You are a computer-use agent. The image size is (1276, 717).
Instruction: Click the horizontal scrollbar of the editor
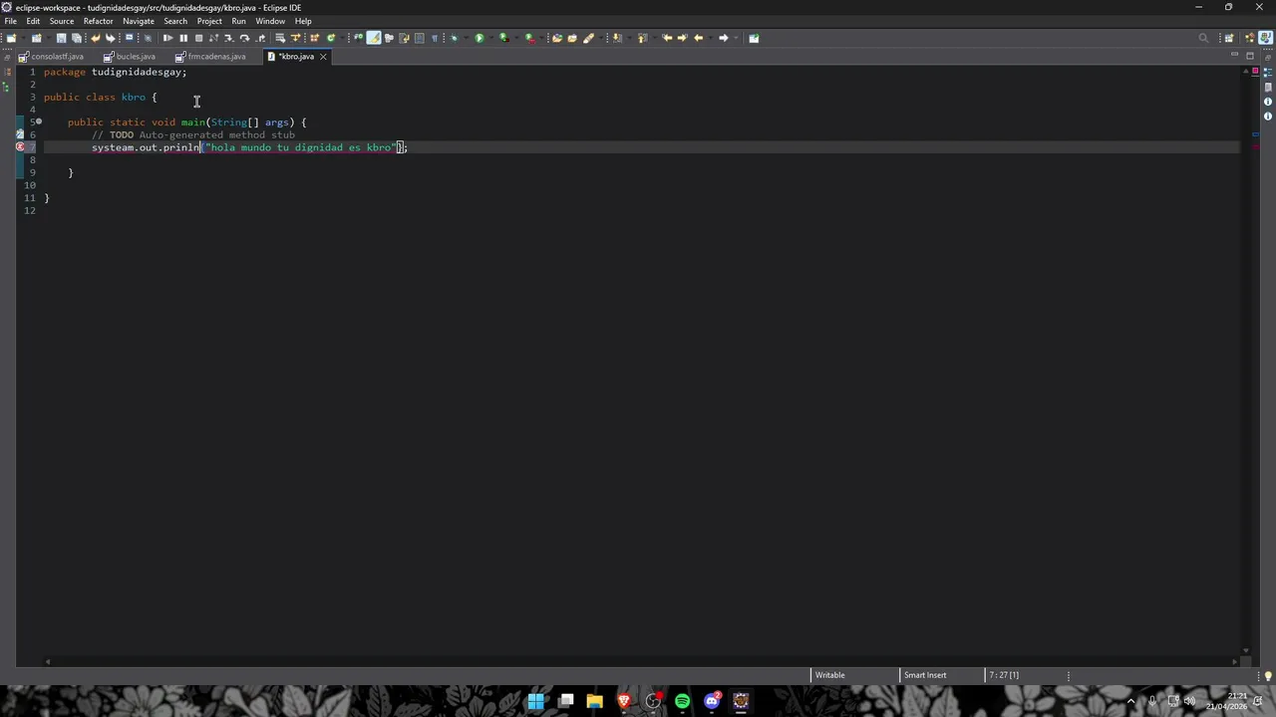(x=641, y=660)
